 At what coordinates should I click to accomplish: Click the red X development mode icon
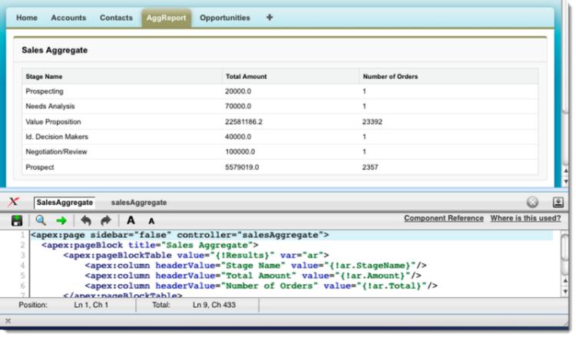[14, 201]
